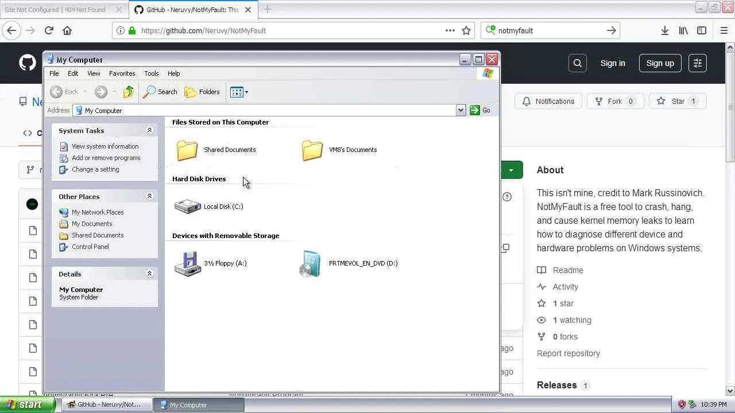Open Firefox Downloads panel
The image size is (735, 413).
665,30
